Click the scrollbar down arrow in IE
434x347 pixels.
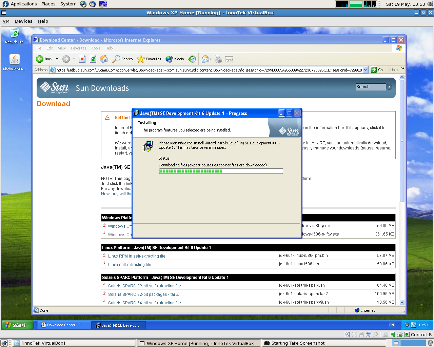click(x=402, y=303)
